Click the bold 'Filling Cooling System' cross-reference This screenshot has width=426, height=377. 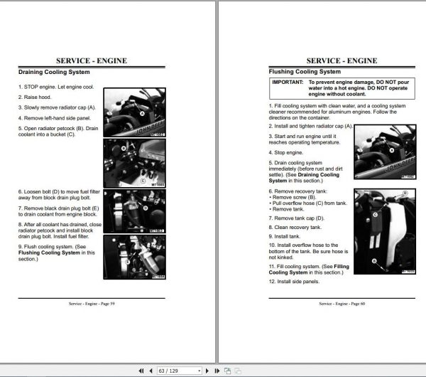click(309, 270)
